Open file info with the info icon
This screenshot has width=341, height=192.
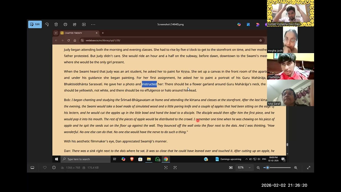tap(54, 167)
